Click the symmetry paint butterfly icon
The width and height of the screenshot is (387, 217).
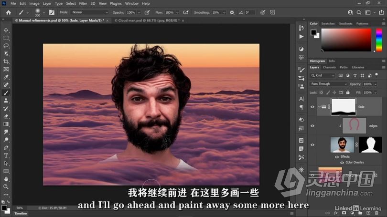(272, 12)
